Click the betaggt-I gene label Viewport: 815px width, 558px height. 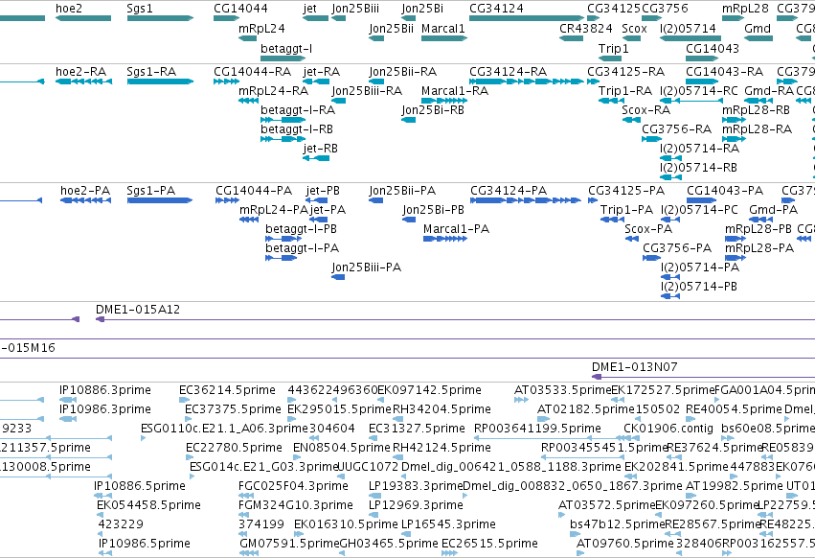tap(286, 48)
